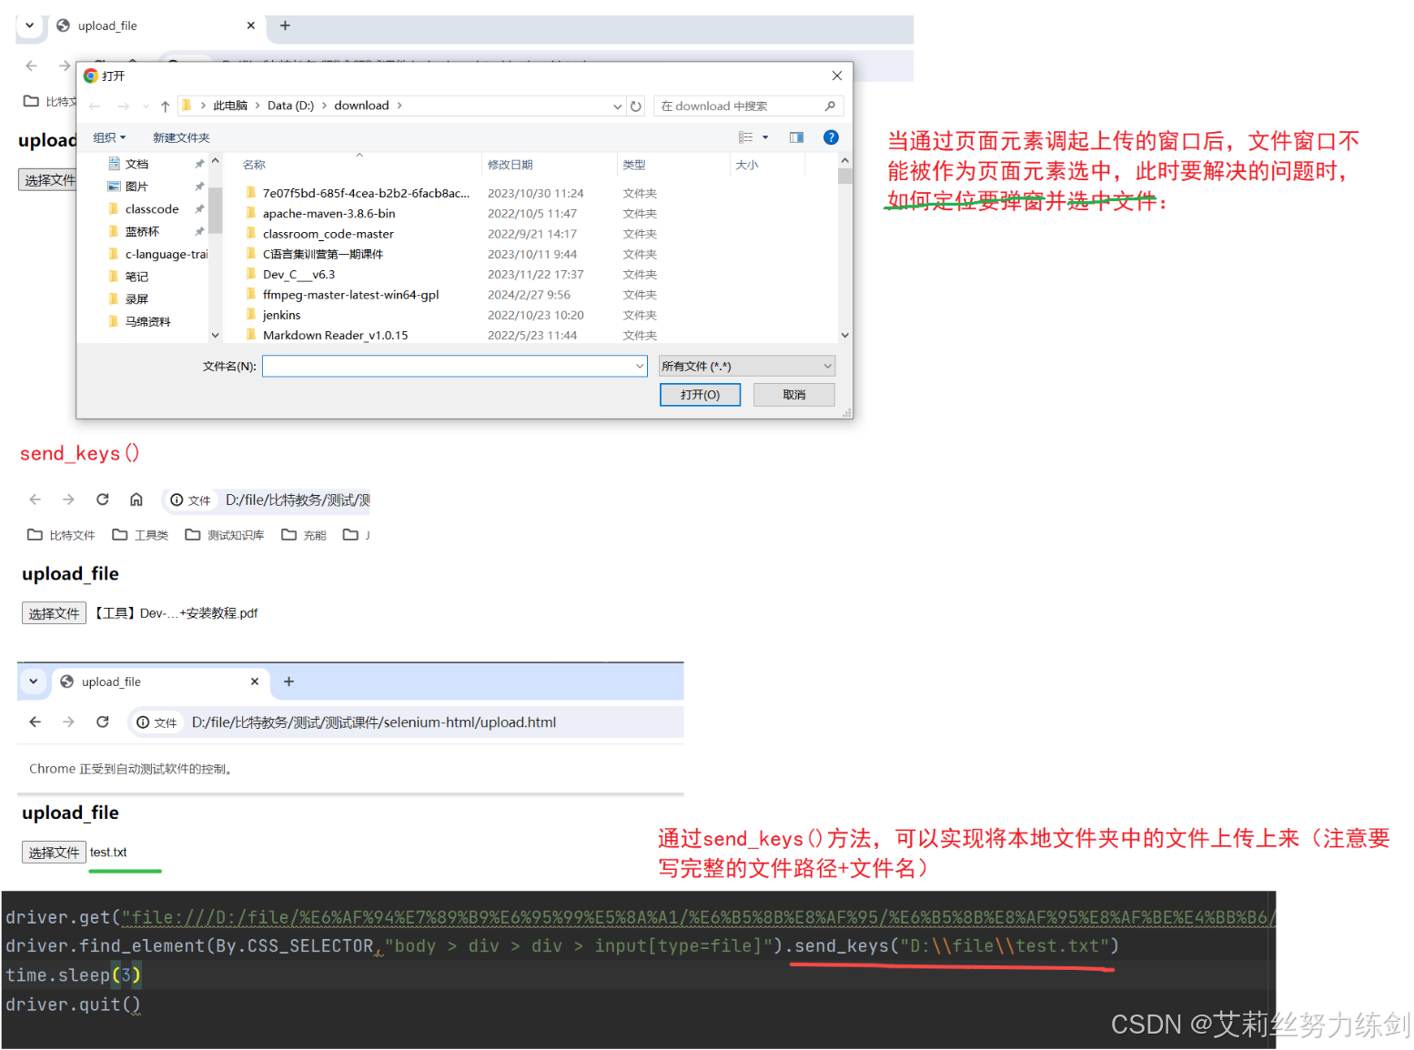
Task: Expand the 组织 menu in the Open dialog
Action: (109, 137)
